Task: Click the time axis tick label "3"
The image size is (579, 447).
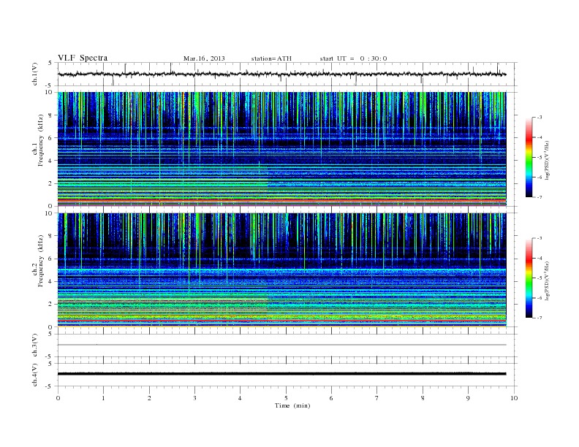Action: coord(194,398)
